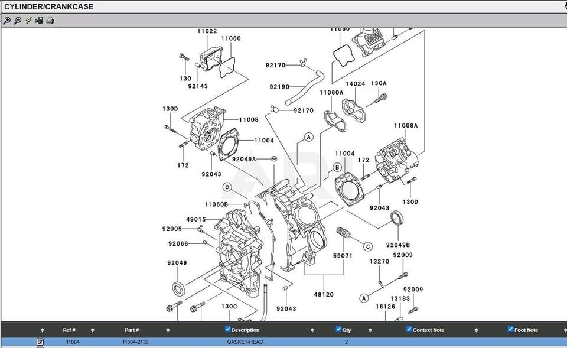Select the Zoom In magnifier tool
Screen dimensions: 567x348
tap(7, 20)
